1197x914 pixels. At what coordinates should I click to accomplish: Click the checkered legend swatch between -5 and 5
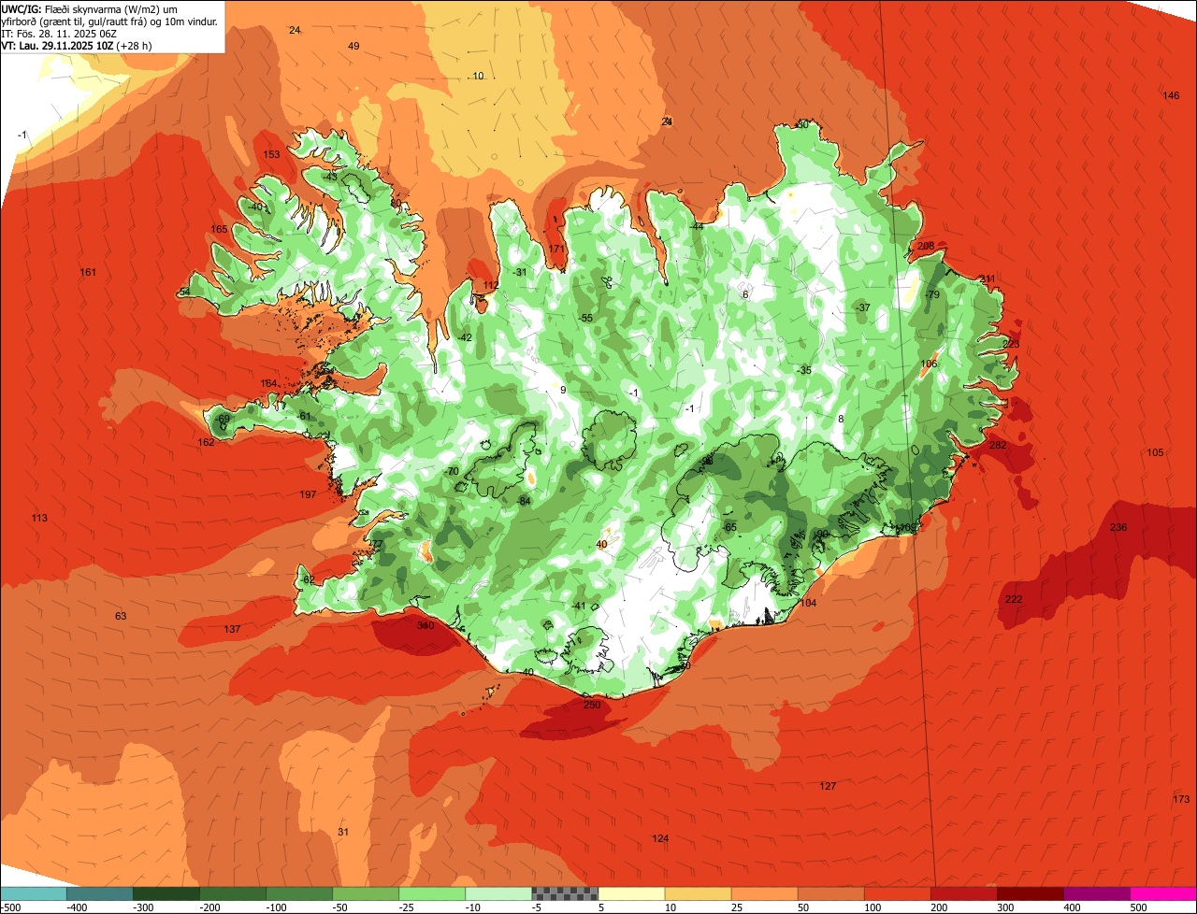click(565, 893)
